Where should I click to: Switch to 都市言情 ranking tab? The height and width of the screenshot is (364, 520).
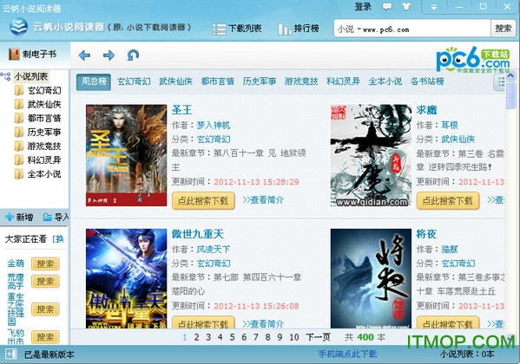tap(218, 81)
